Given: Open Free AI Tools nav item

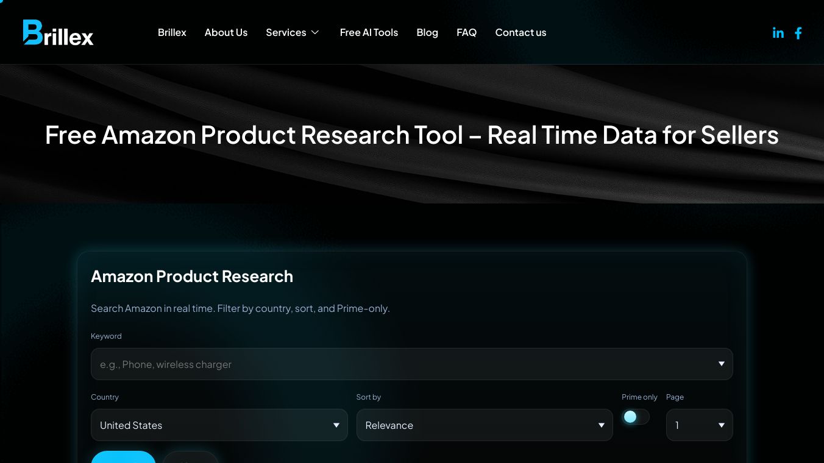Looking at the screenshot, I should (x=369, y=32).
